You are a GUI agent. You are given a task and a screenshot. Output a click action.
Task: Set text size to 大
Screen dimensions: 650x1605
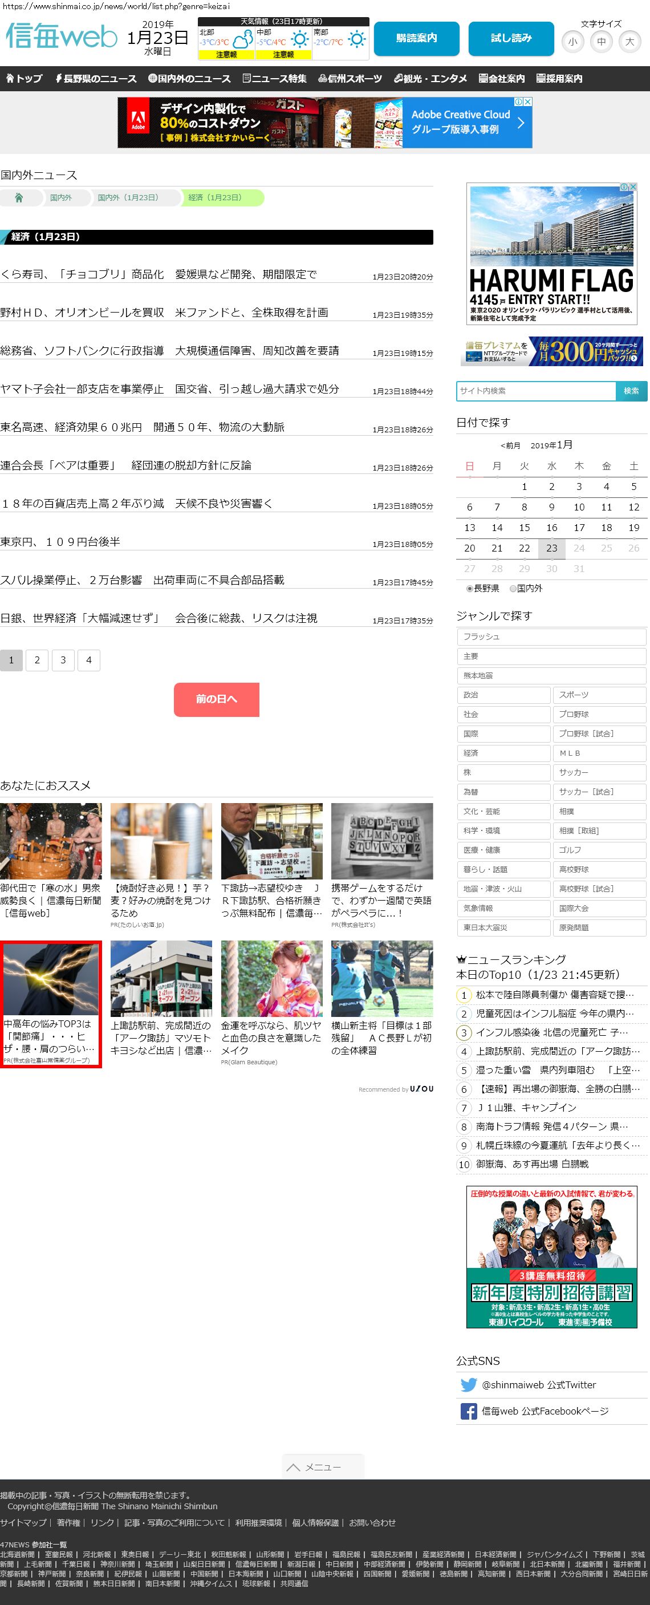click(x=629, y=42)
